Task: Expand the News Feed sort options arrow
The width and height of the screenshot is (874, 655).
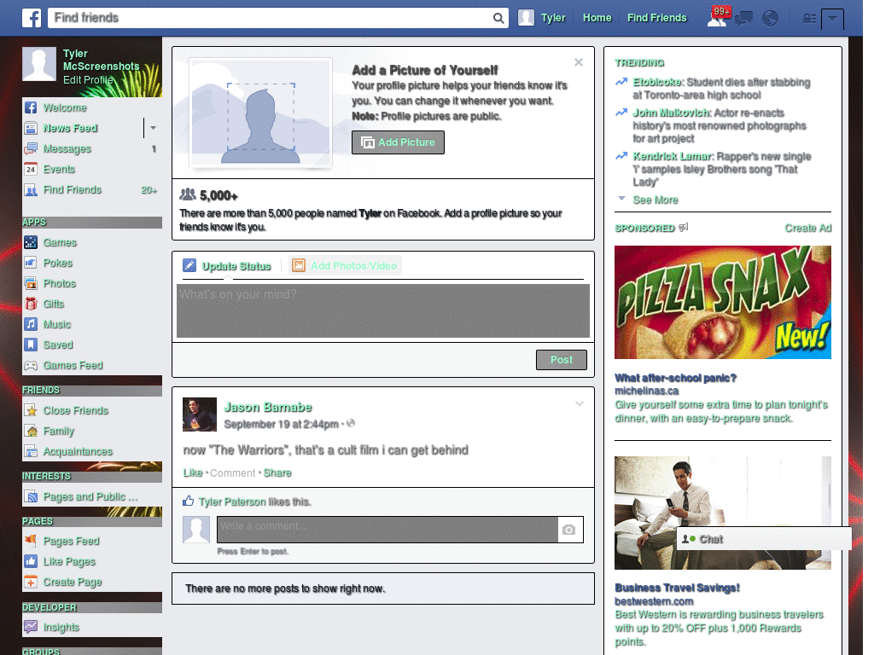Action: [x=152, y=128]
